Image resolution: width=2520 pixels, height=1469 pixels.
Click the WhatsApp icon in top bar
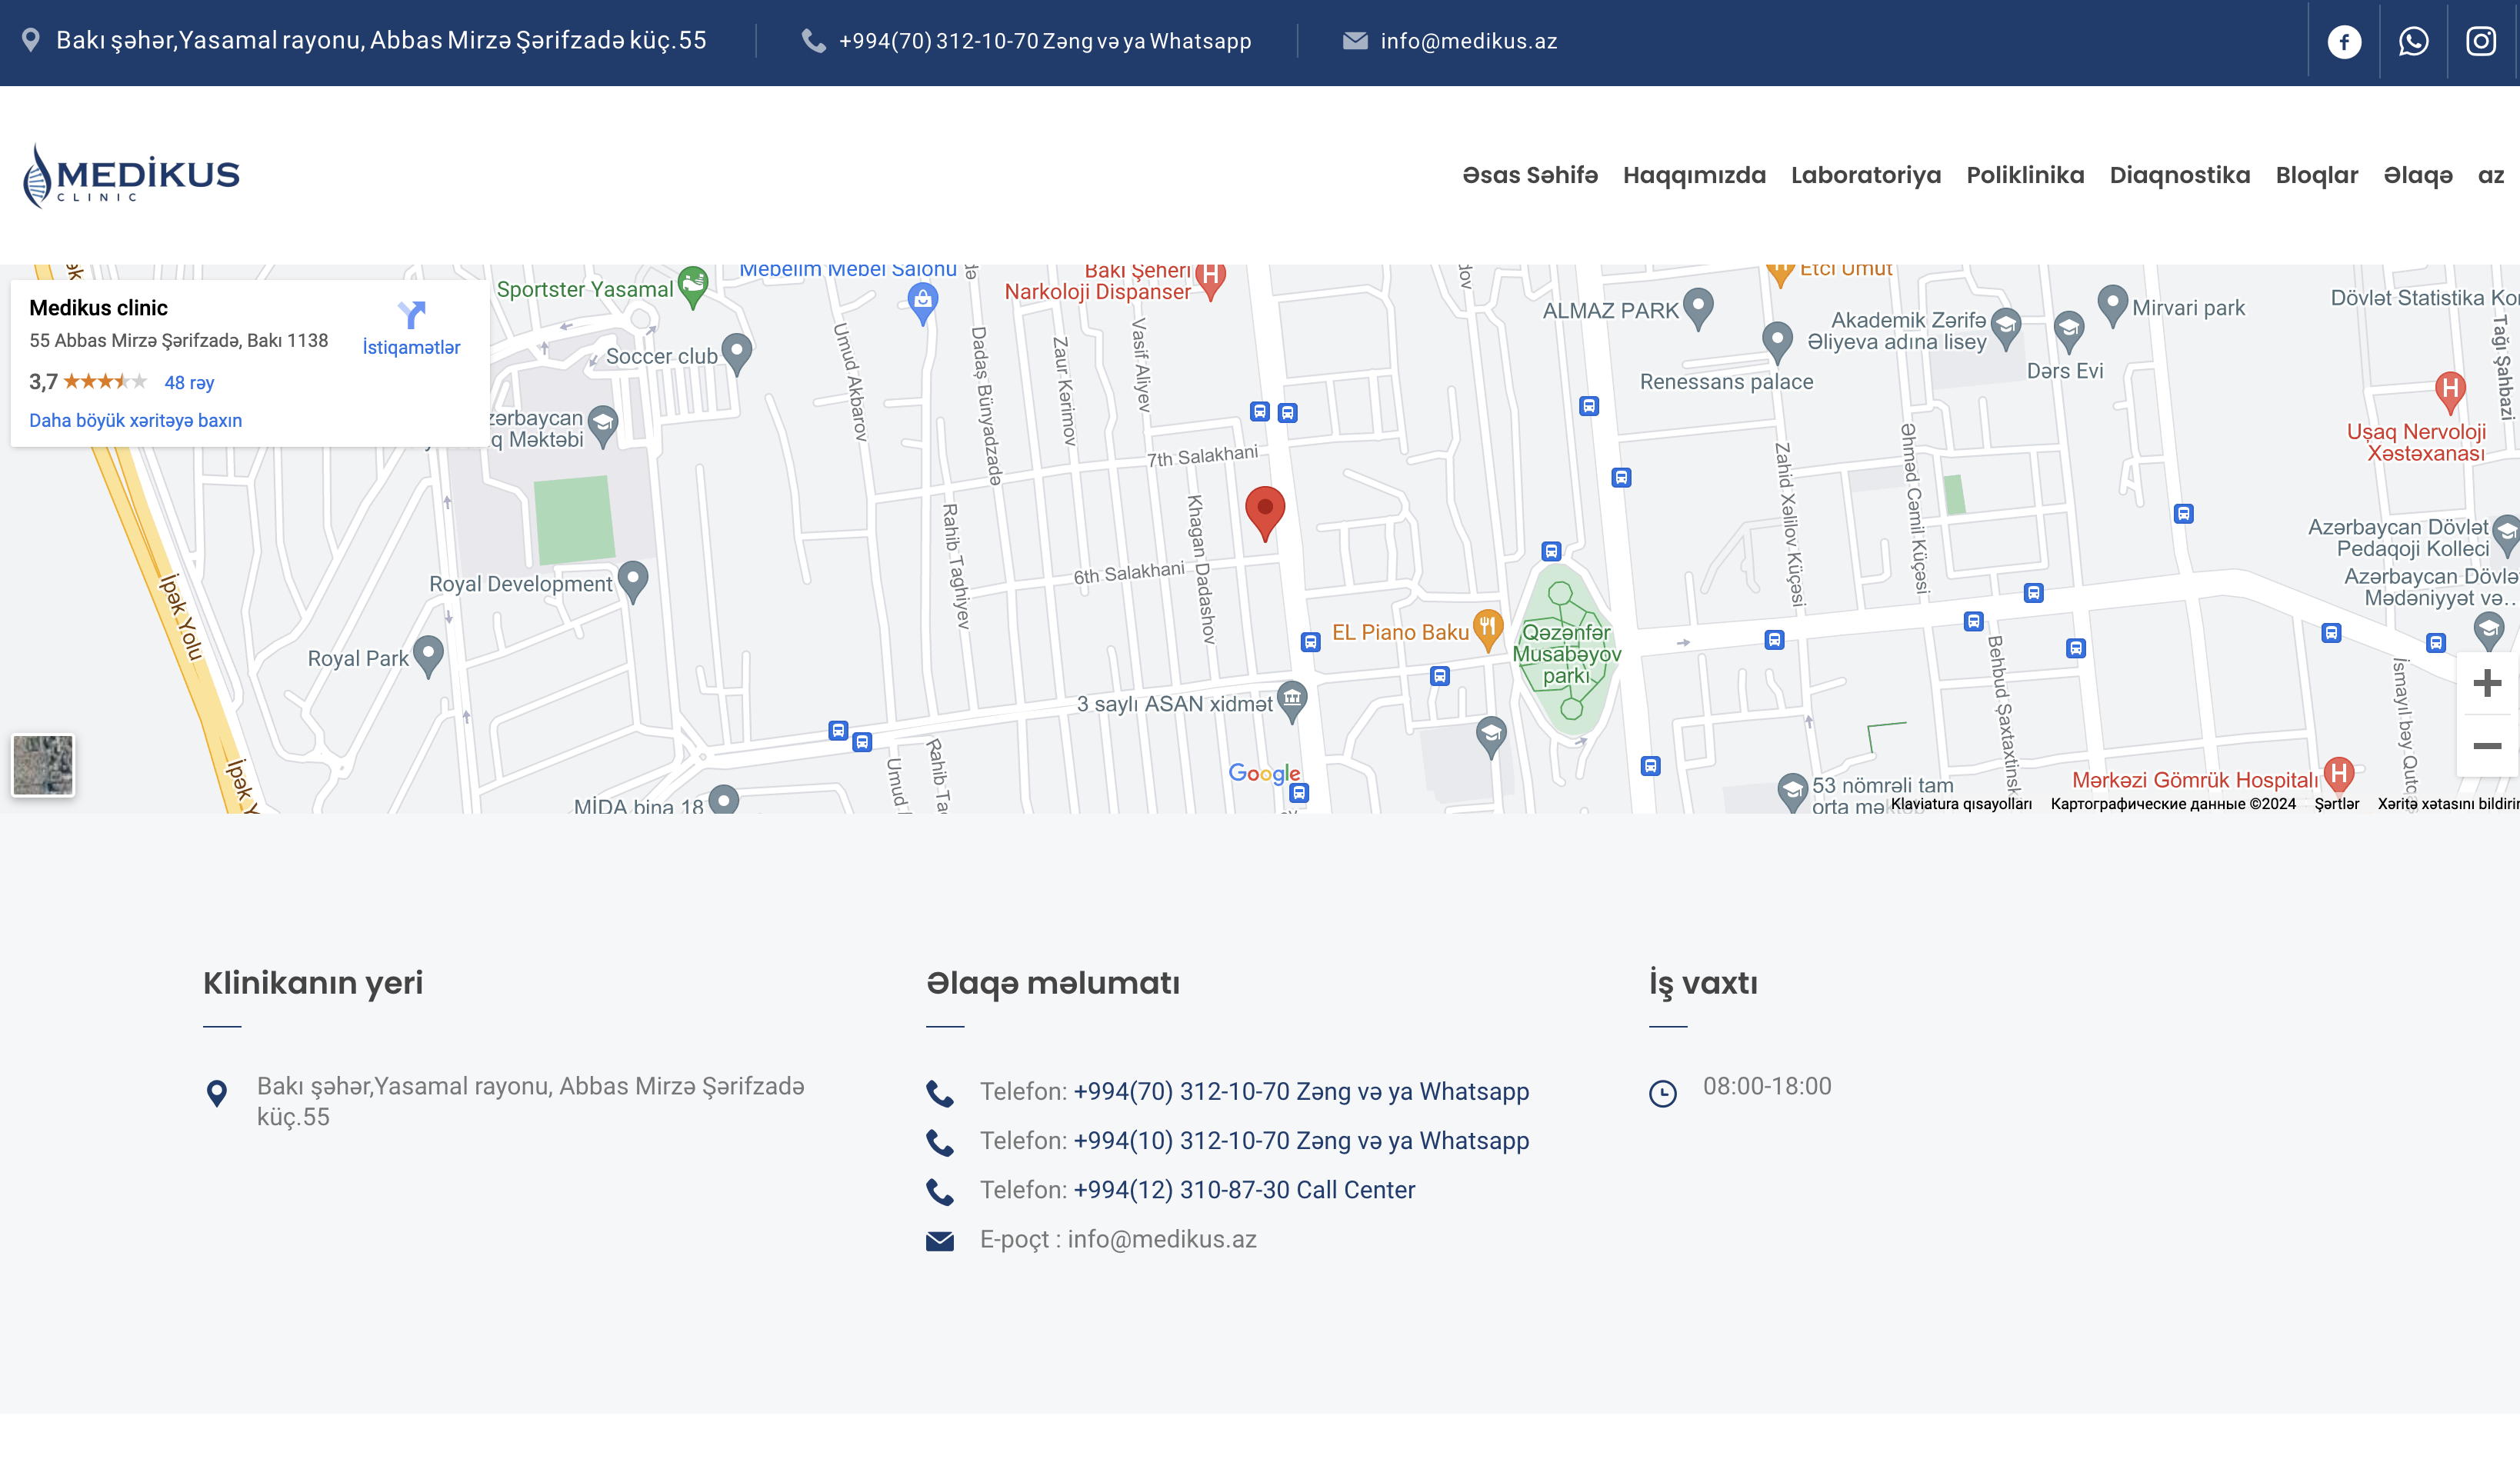[2412, 41]
